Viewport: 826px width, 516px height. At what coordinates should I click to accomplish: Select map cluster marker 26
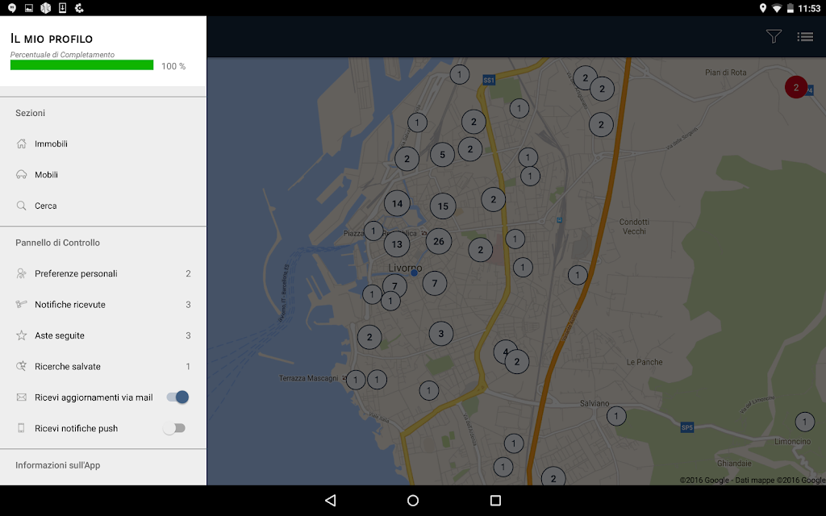pyautogui.click(x=439, y=242)
